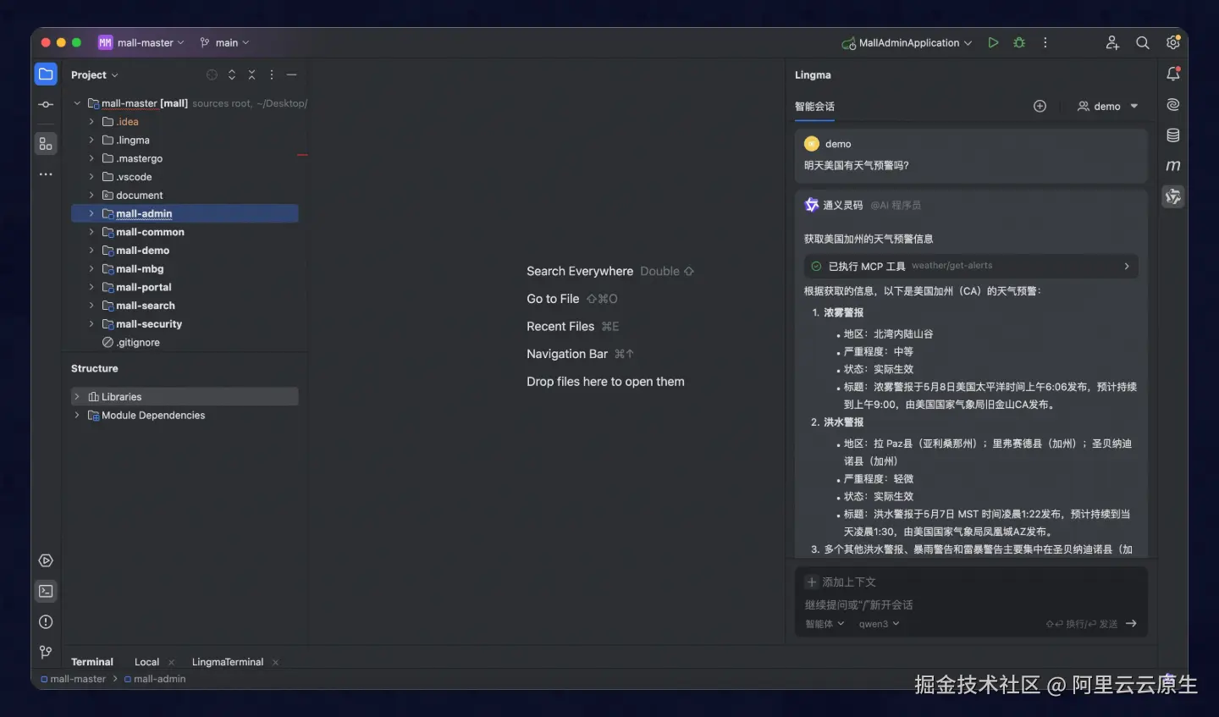Viewport: 1219px width, 717px height.
Task: Expand the Module Dependencies node
Action: point(77,415)
